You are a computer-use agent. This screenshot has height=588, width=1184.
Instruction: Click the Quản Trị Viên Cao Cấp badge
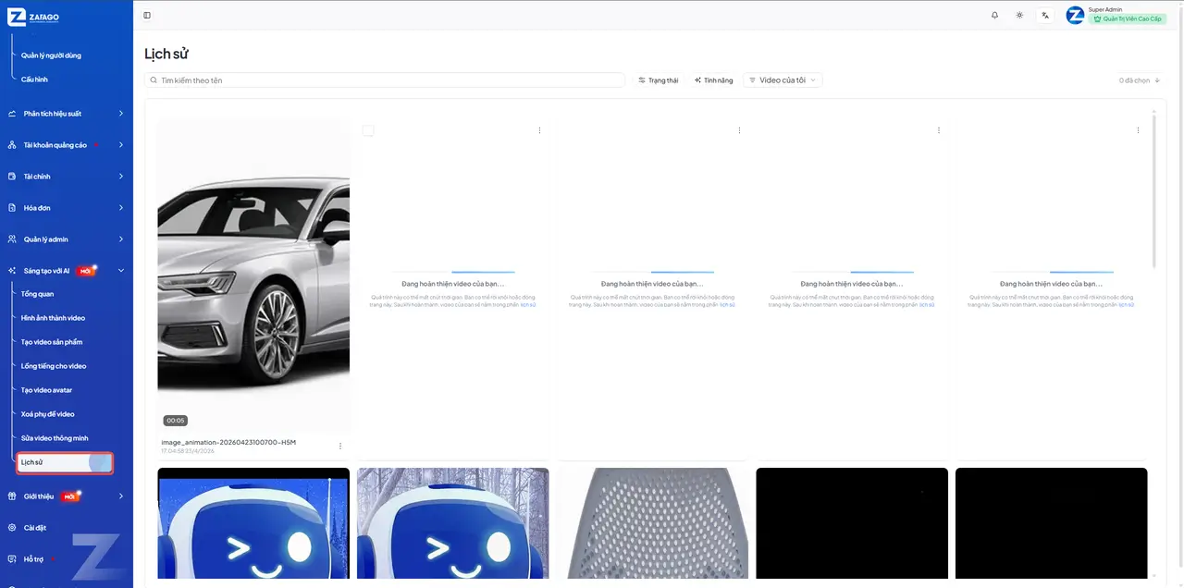coord(1127,18)
